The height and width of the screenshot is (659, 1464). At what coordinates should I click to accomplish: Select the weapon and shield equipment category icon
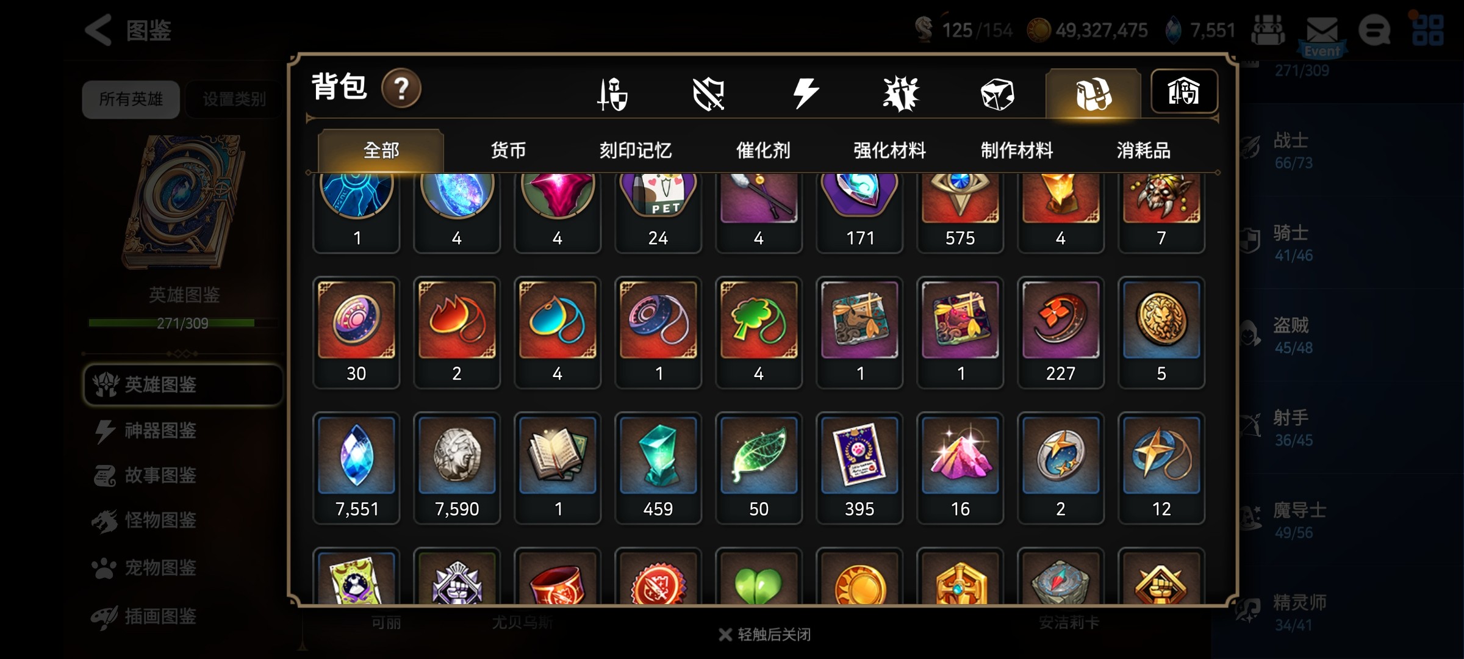[x=612, y=95]
